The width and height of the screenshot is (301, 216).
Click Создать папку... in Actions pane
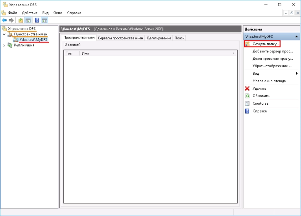click(266, 44)
